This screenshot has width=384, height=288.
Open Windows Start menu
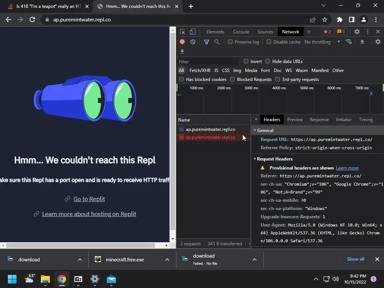pos(12,279)
